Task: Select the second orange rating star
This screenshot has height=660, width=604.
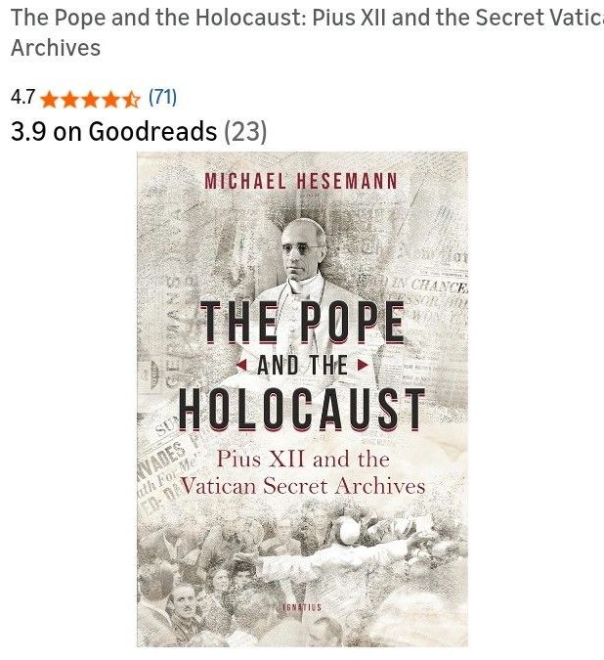Action: point(70,100)
